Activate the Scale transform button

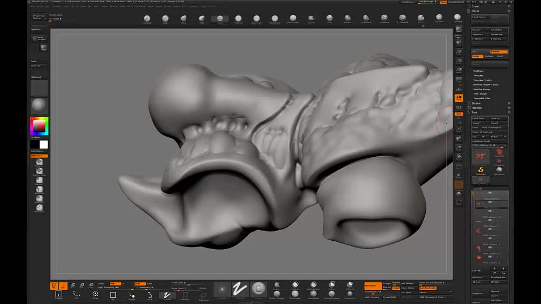(82, 286)
